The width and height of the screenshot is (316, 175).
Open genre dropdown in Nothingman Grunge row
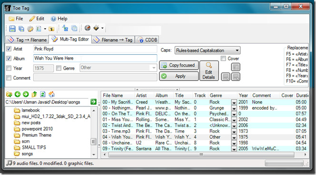pyautogui.click(x=234, y=108)
